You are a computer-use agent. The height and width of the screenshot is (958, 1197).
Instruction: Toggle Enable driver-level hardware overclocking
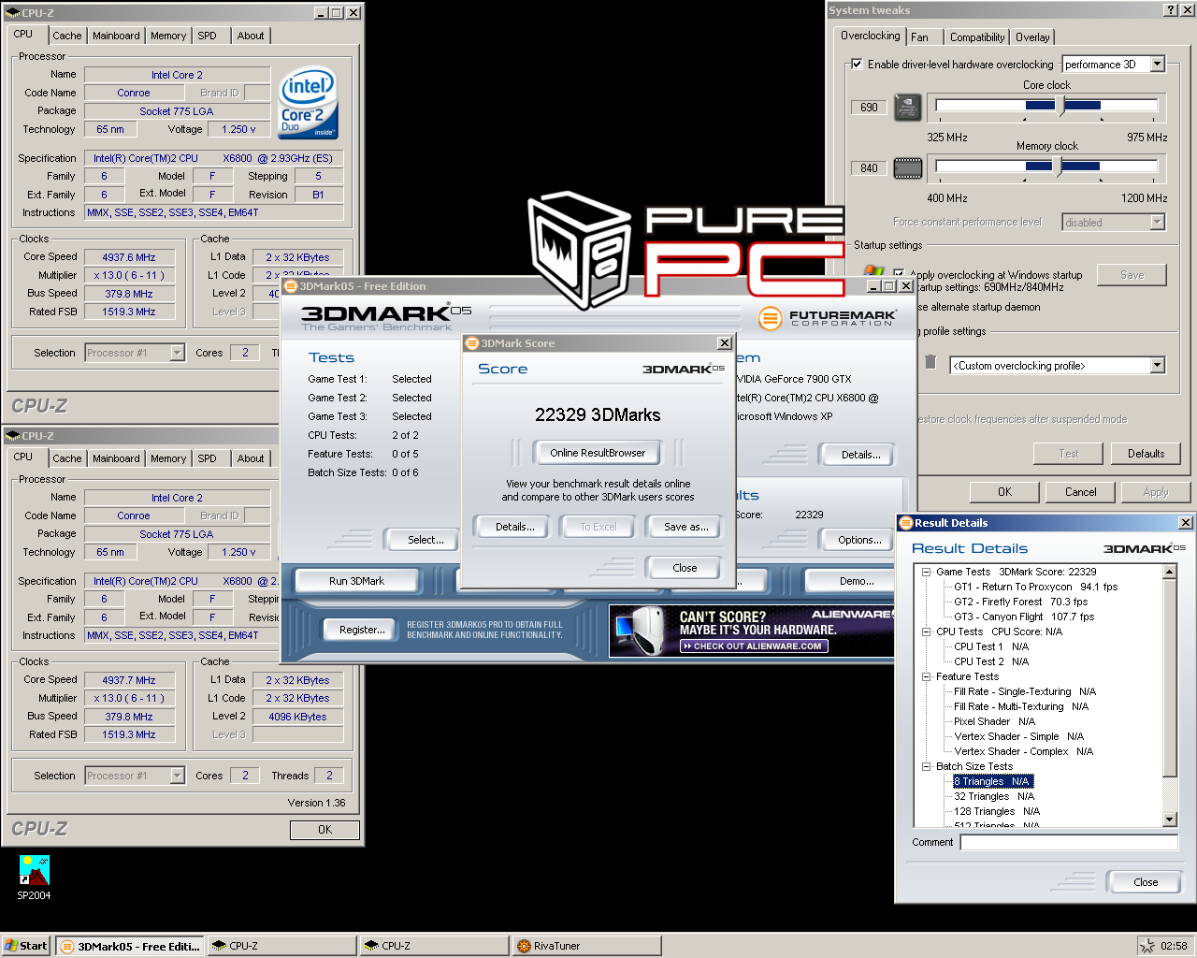point(857,65)
